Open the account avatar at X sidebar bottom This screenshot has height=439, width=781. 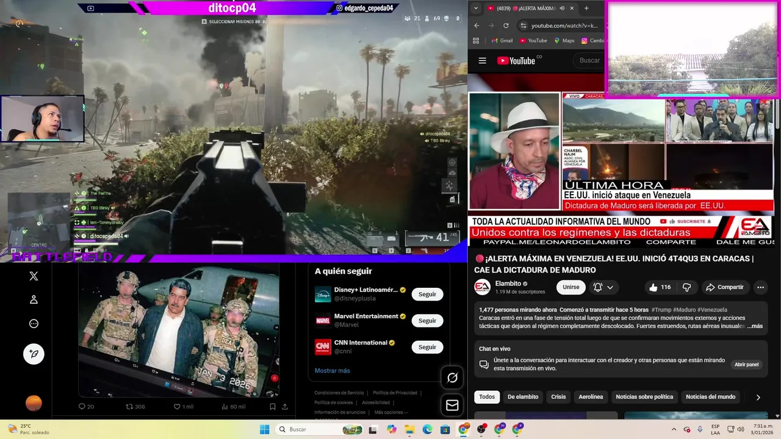(34, 403)
